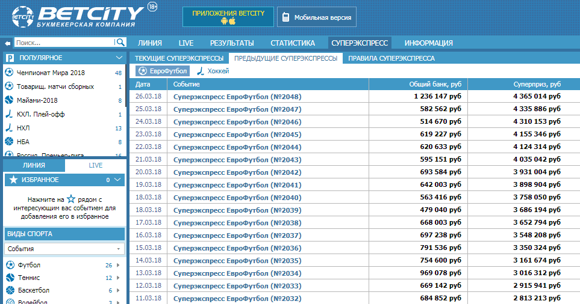Click the bank value 1 236 147 руб
The image size is (580, 304).
coord(438,96)
